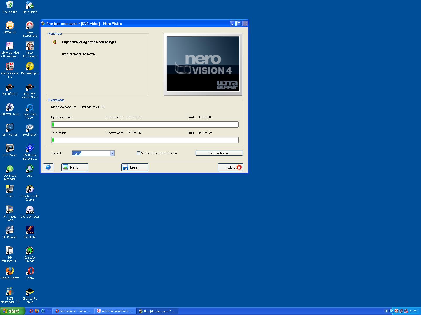Click the NC language indicator in taskbar
The height and width of the screenshot is (315, 421).
[x=386, y=311]
